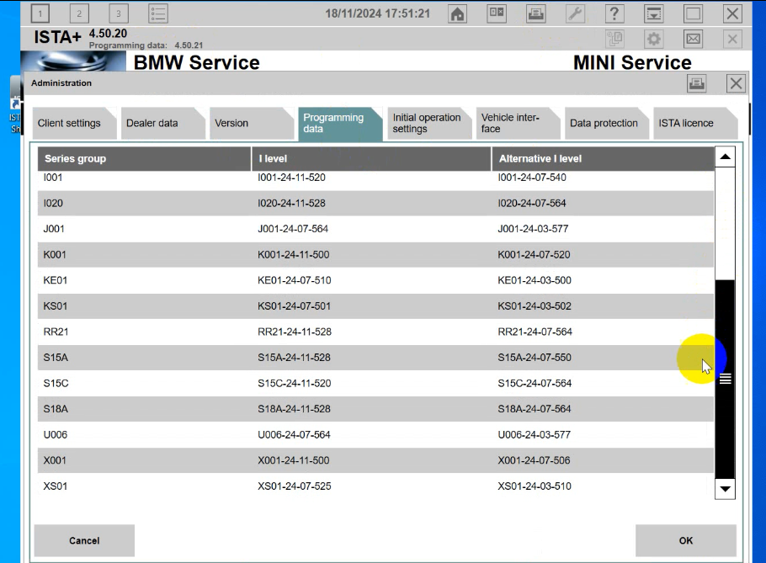Click alternative level S15C-24-07-564
Image resolution: width=766 pixels, height=563 pixels.
(535, 383)
